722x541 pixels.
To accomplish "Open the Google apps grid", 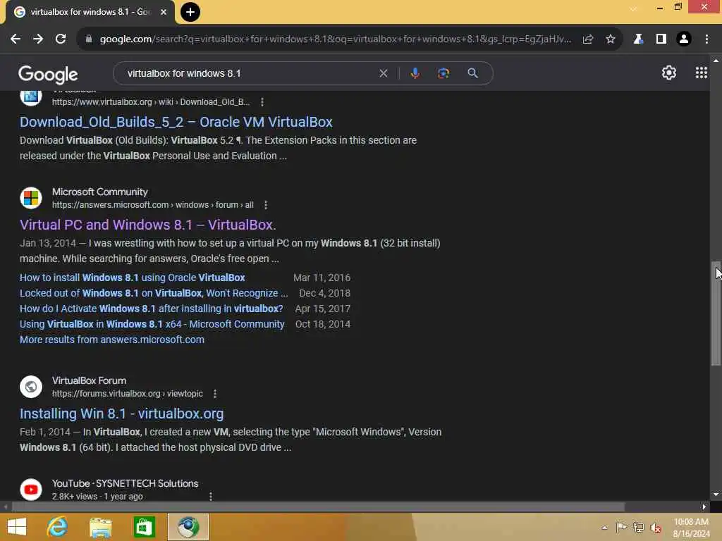I will pos(702,73).
